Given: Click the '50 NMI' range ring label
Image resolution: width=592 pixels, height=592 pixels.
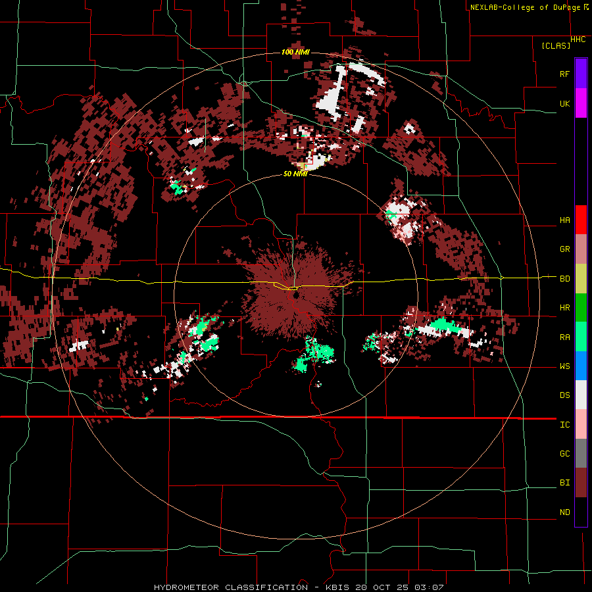Looking at the screenshot, I should (295, 174).
